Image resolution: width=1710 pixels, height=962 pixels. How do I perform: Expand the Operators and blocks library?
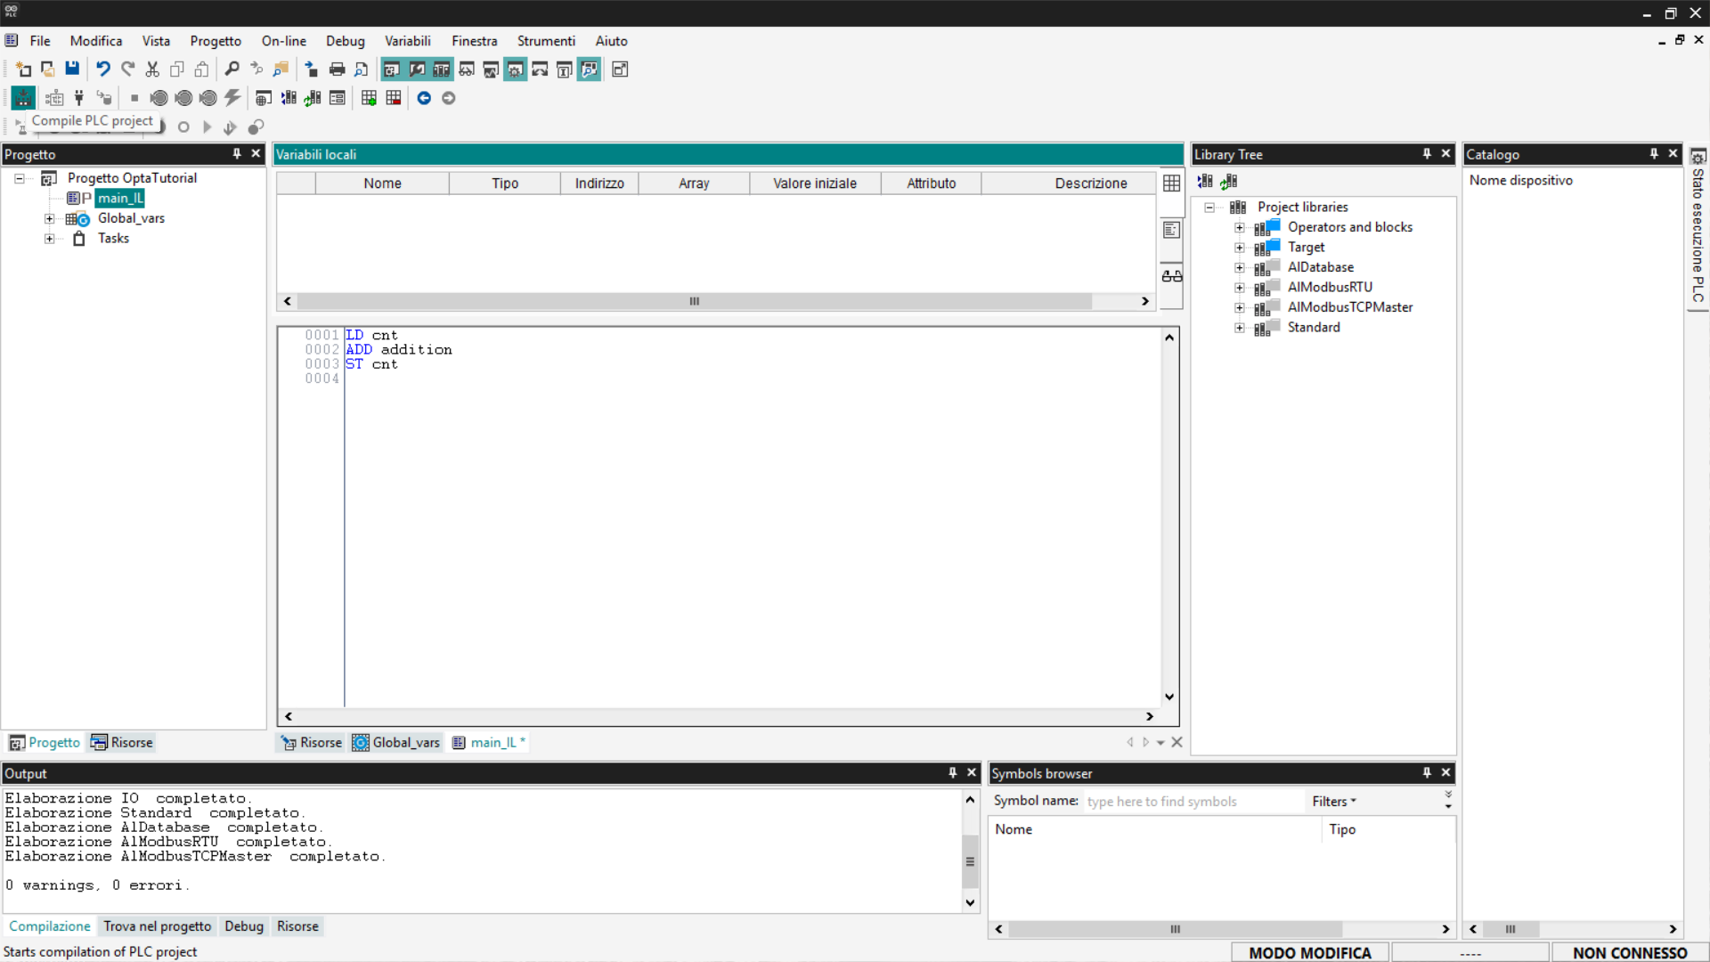click(x=1239, y=228)
